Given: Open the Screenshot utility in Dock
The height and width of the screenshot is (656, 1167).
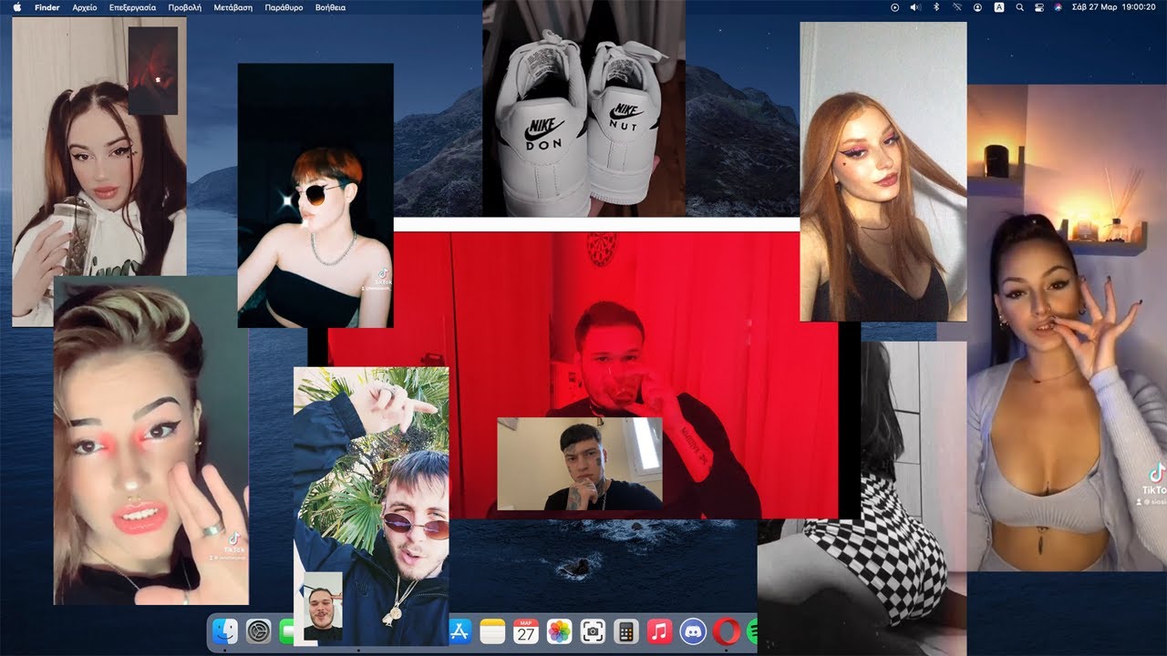Looking at the screenshot, I should [x=593, y=630].
